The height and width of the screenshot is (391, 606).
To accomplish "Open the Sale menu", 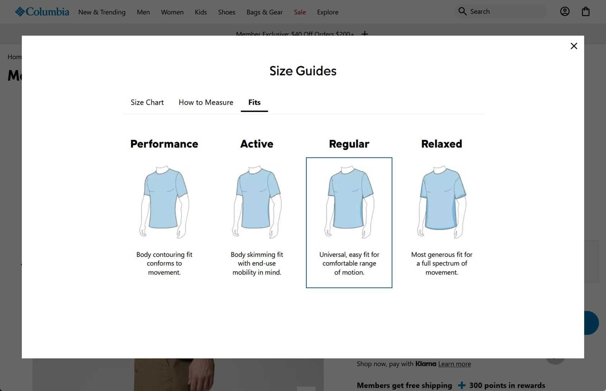I will tap(300, 12).
